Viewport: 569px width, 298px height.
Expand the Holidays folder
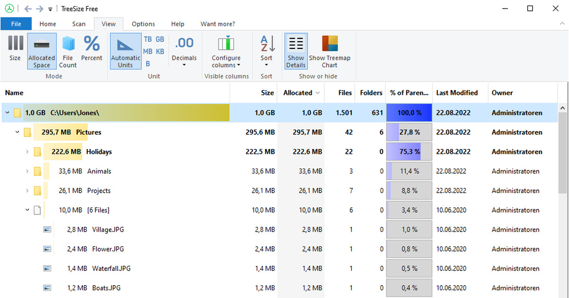(x=27, y=152)
